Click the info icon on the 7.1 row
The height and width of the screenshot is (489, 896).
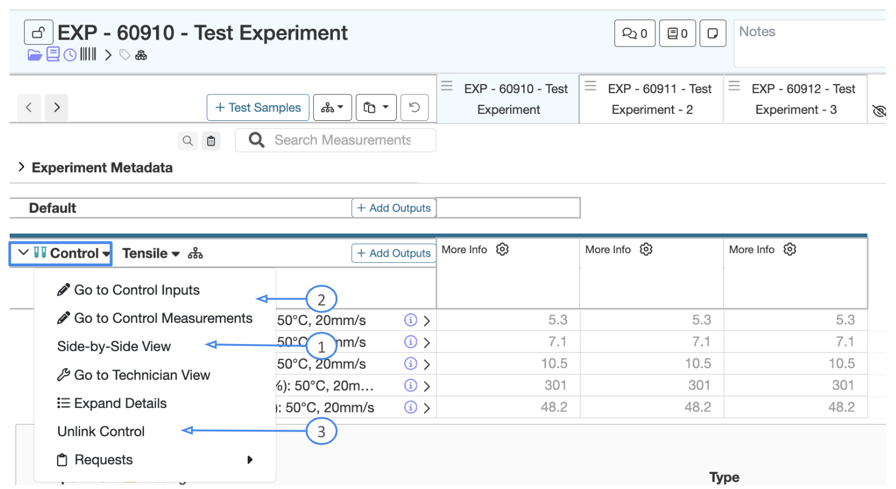[411, 342]
